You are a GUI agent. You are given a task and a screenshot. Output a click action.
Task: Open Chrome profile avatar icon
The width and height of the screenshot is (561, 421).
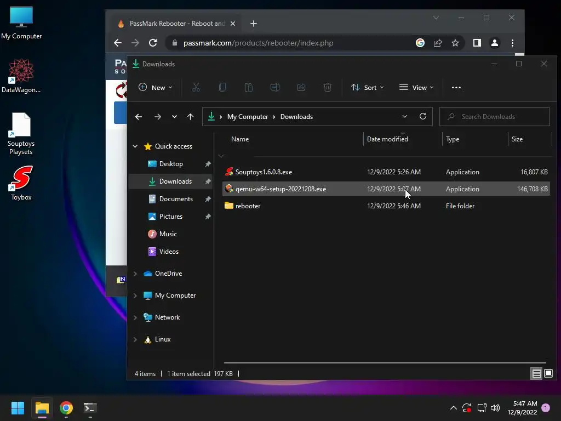pyautogui.click(x=495, y=43)
